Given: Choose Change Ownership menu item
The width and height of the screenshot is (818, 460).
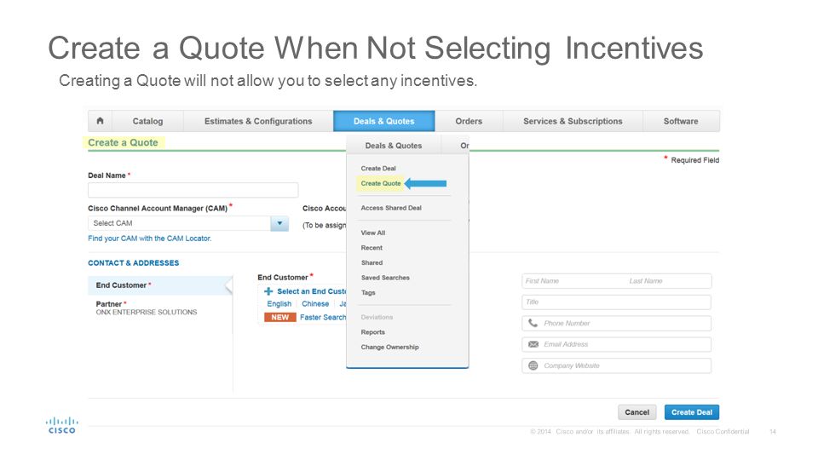Looking at the screenshot, I should point(389,347).
